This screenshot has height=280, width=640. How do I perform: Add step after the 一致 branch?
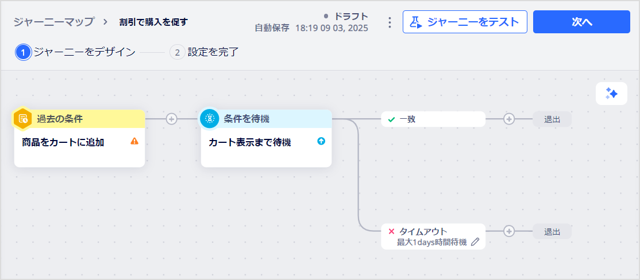tap(508, 119)
